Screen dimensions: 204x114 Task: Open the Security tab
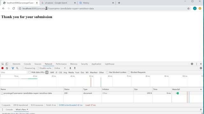click(x=84, y=64)
